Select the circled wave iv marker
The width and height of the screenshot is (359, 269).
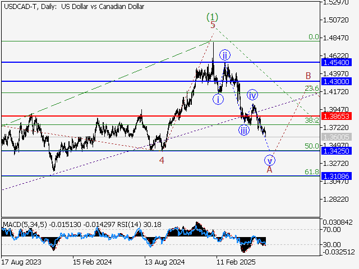(x=252, y=94)
